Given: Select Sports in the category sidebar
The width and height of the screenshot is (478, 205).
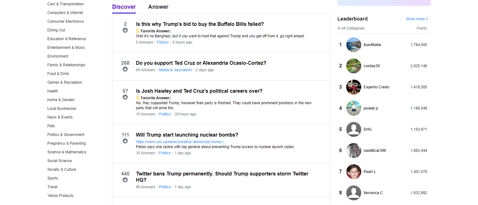Looking at the screenshot, I should point(53,178).
